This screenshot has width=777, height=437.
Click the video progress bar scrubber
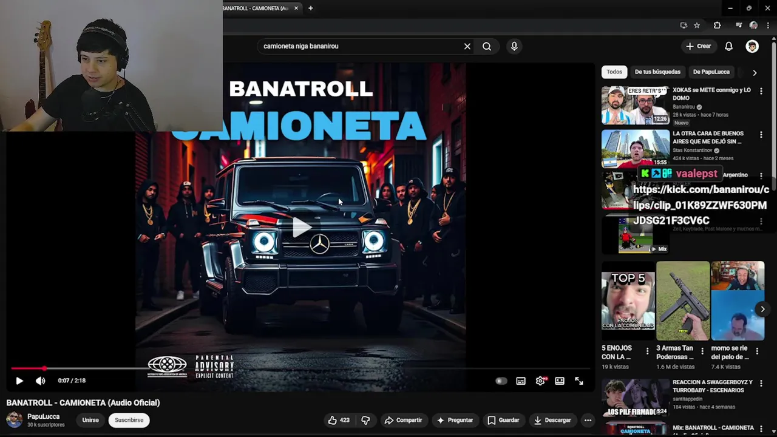(x=44, y=368)
